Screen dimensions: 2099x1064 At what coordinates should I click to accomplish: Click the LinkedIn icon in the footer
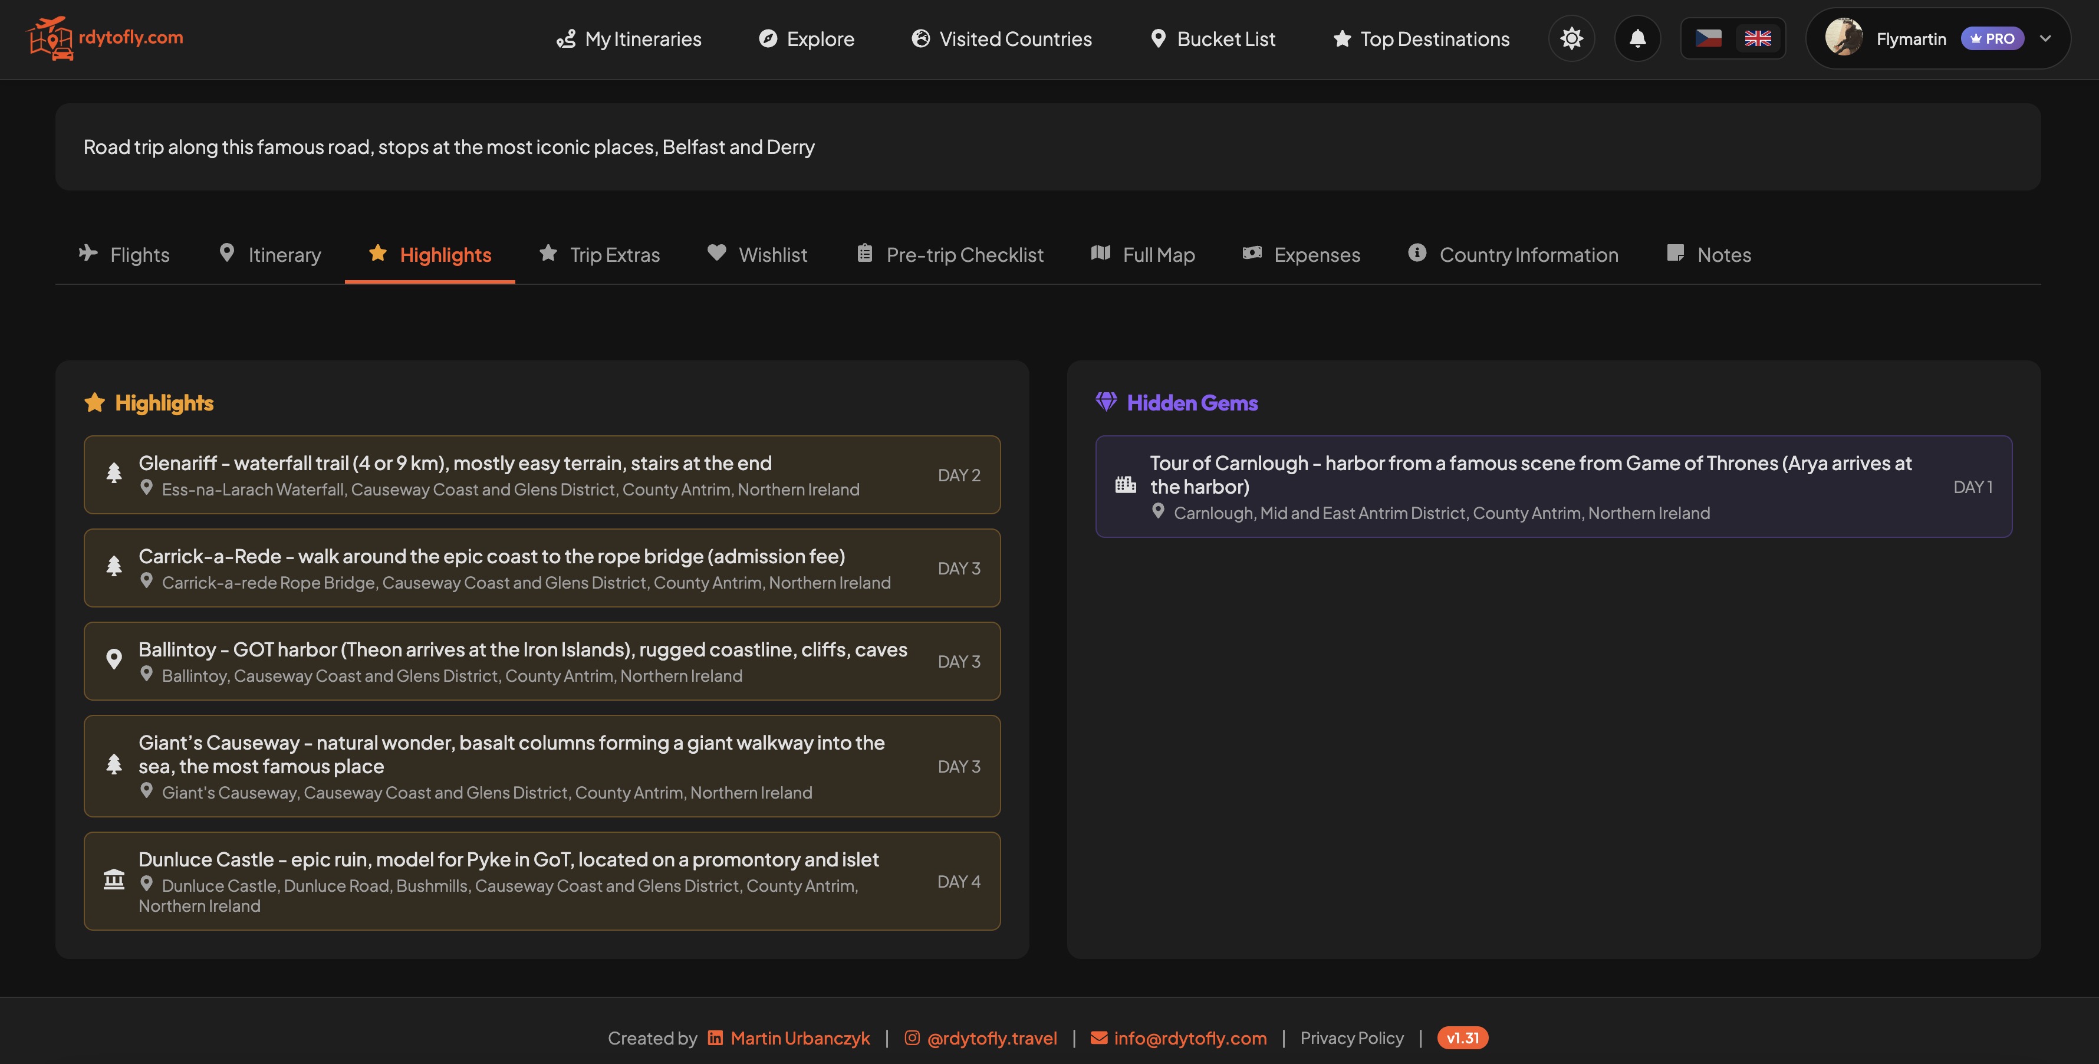[715, 1038]
